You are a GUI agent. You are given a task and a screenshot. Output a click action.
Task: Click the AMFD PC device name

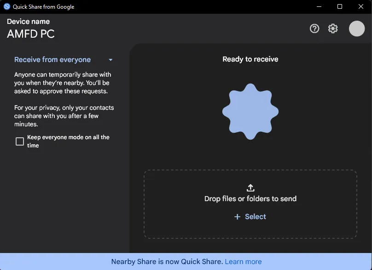pos(31,34)
